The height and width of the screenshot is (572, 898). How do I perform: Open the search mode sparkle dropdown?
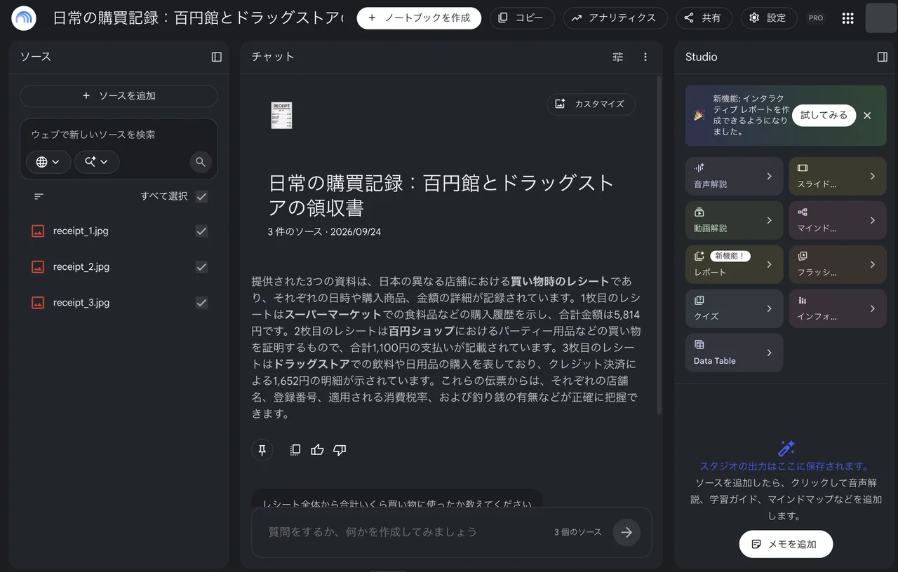pos(97,162)
